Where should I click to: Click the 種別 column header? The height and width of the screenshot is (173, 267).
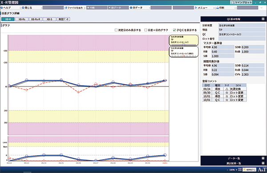tap(218, 85)
